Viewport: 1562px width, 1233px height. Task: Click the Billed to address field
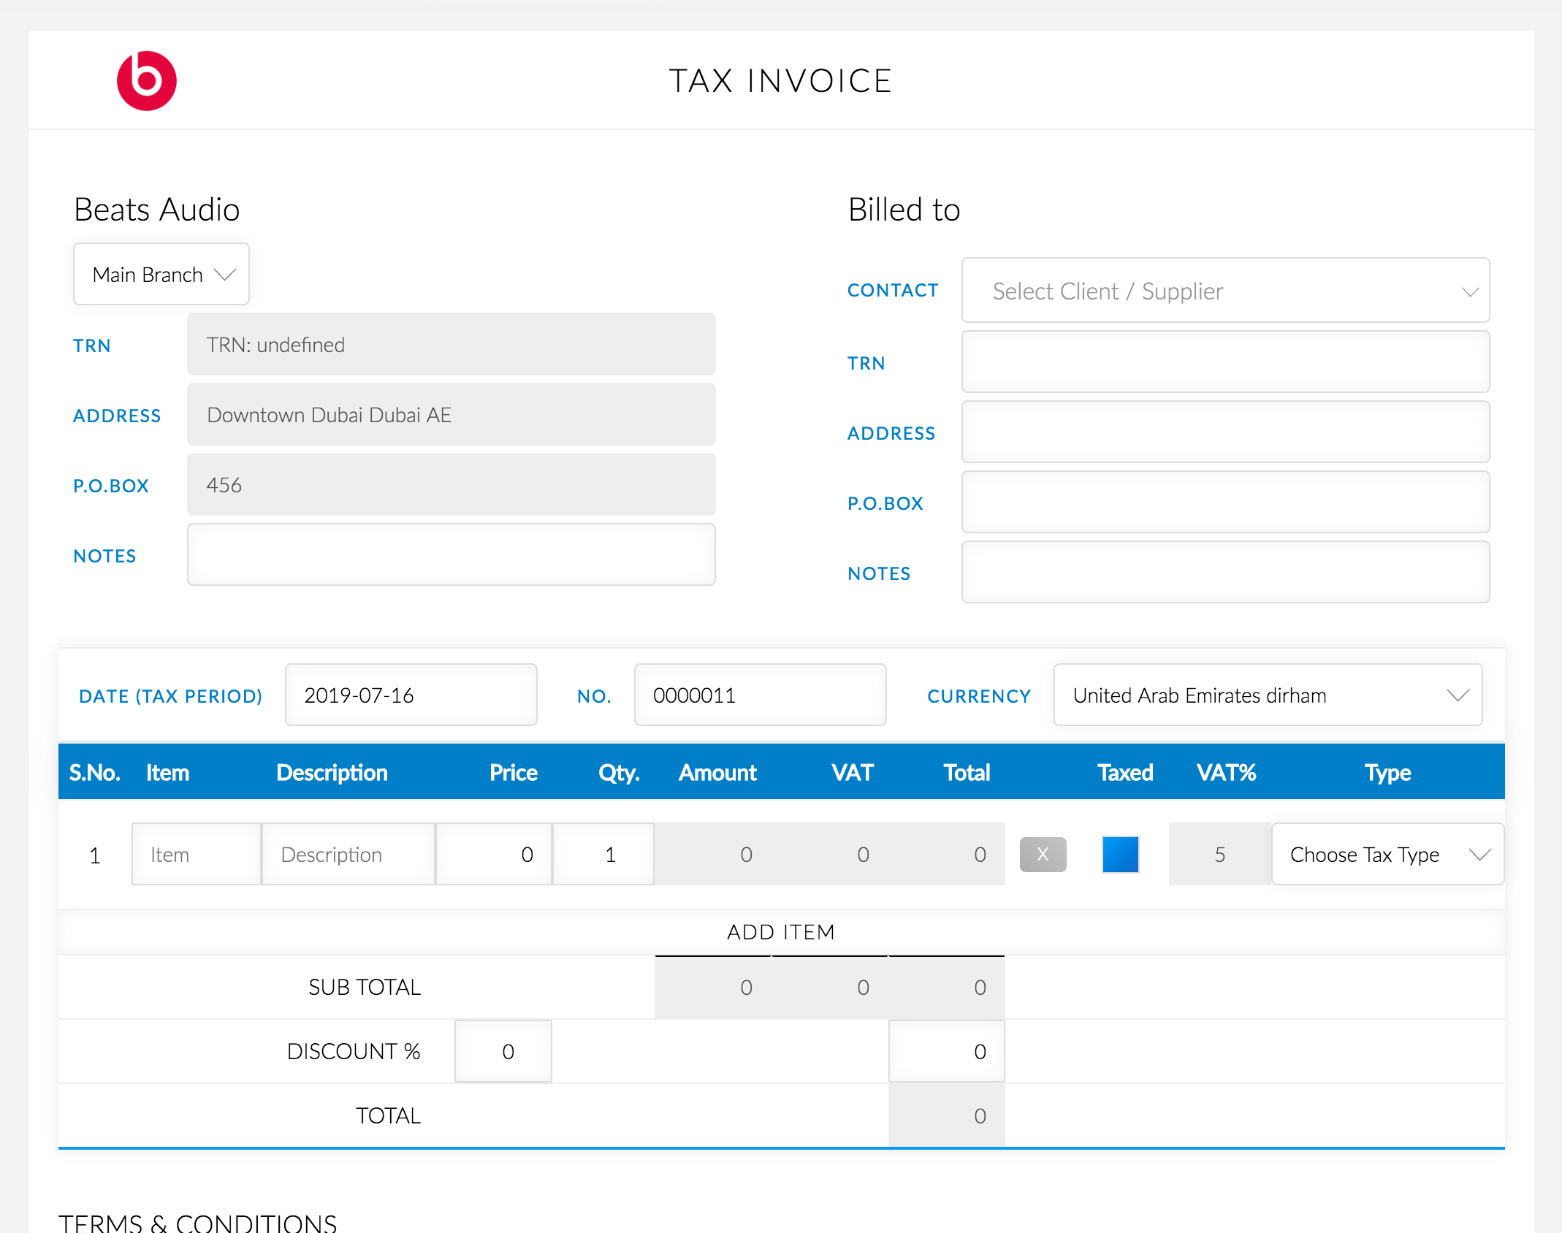pos(1225,432)
